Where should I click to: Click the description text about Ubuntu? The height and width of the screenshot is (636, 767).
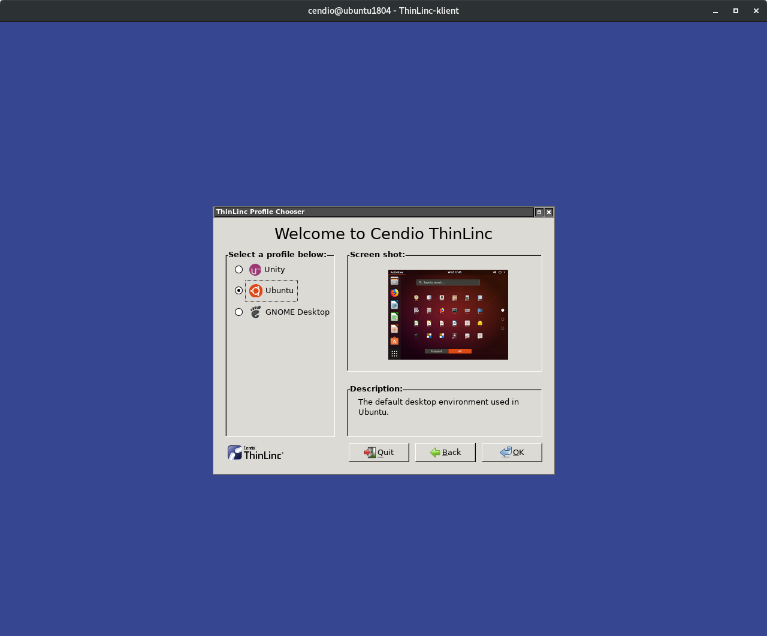tap(439, 407)
